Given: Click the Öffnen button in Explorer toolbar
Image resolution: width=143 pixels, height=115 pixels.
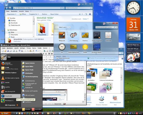Looking at the screenshot, I should pyautogui.click(x=23, y=14).
